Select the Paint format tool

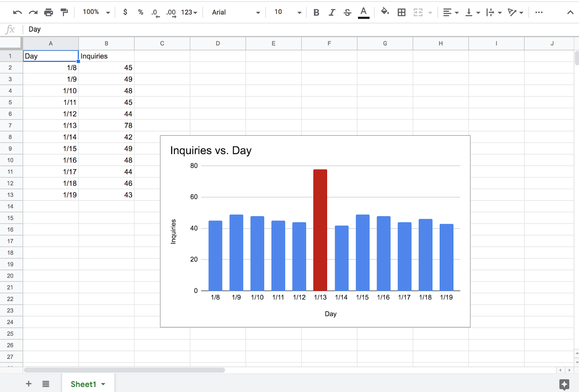64,12
